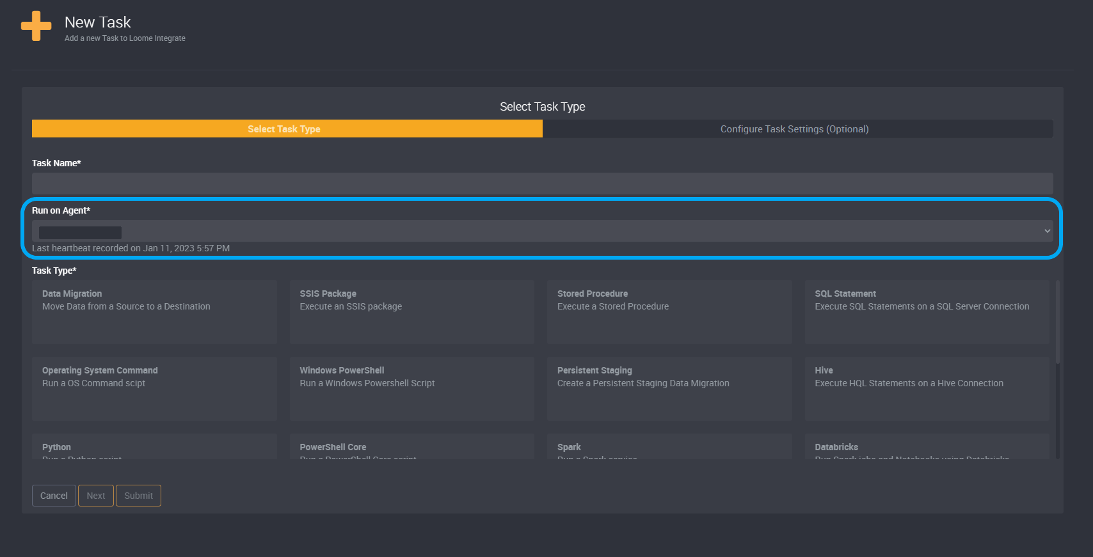Image resolution: width=1093 pixels, height=557 pixels.
Task: Go to next step with Next
Action: point(96,496)
